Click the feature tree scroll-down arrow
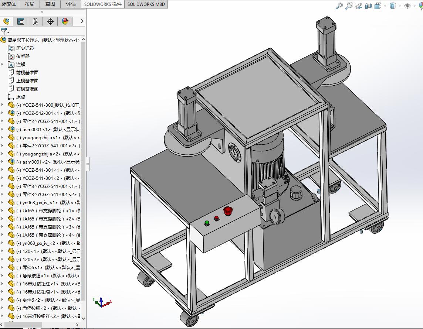The image size is (423, 329). point(83,318)
